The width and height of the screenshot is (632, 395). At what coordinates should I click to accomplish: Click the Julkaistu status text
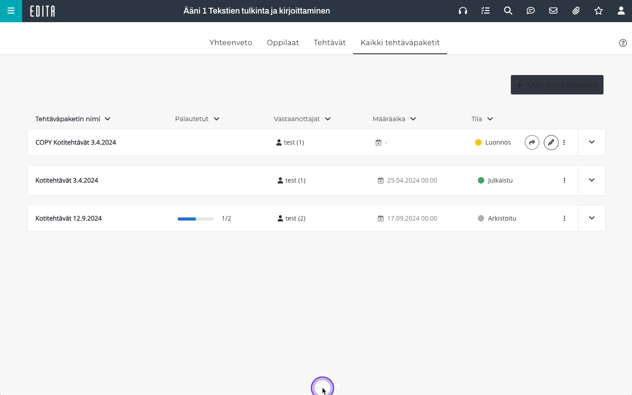(500, 180)
